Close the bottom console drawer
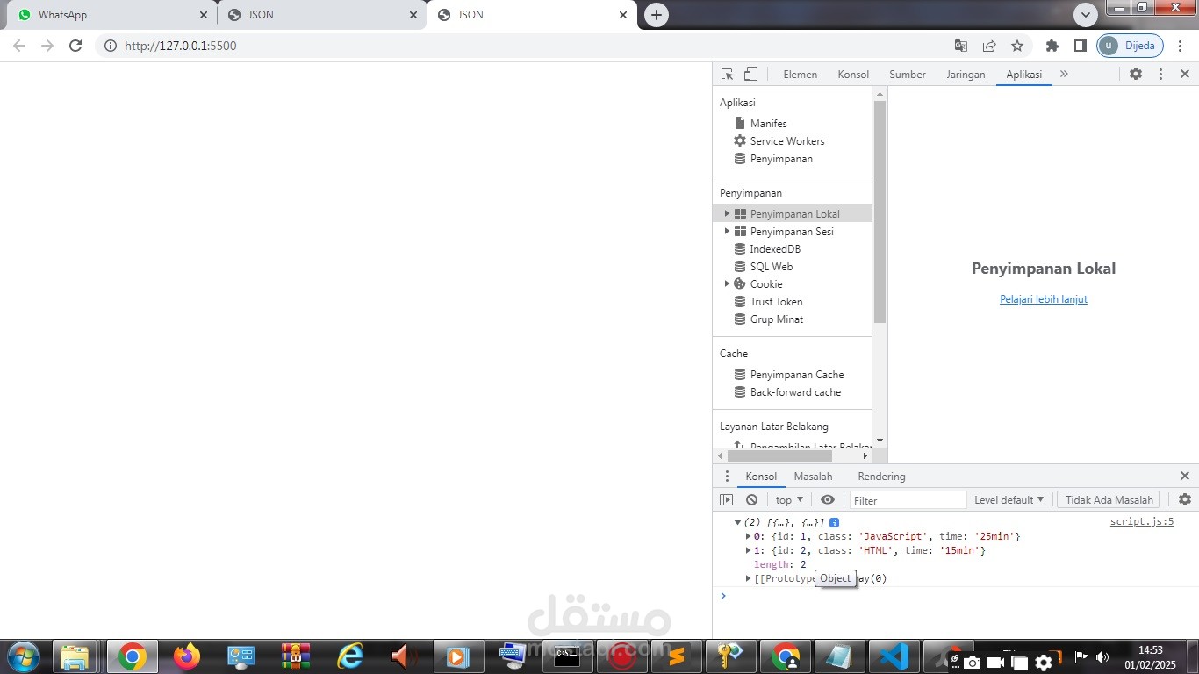 (x=1184, y=476)
